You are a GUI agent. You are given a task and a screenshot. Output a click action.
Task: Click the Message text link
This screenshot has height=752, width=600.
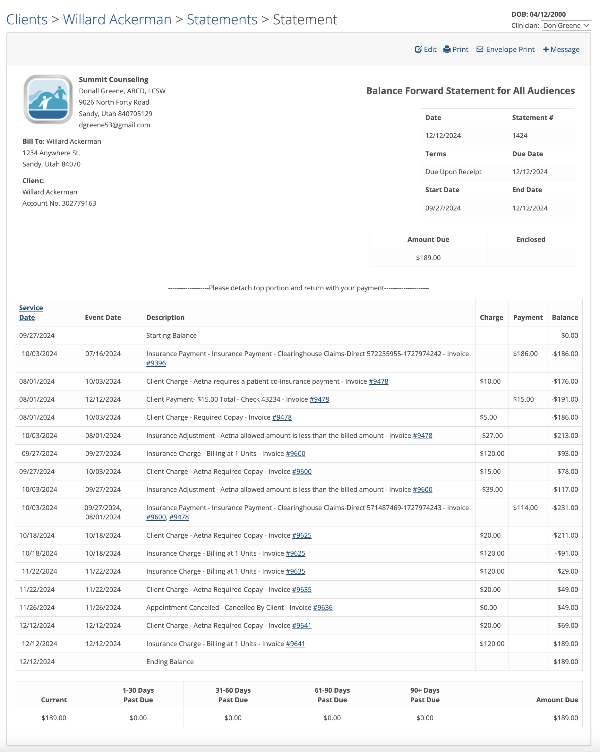(x=565, y=49)
